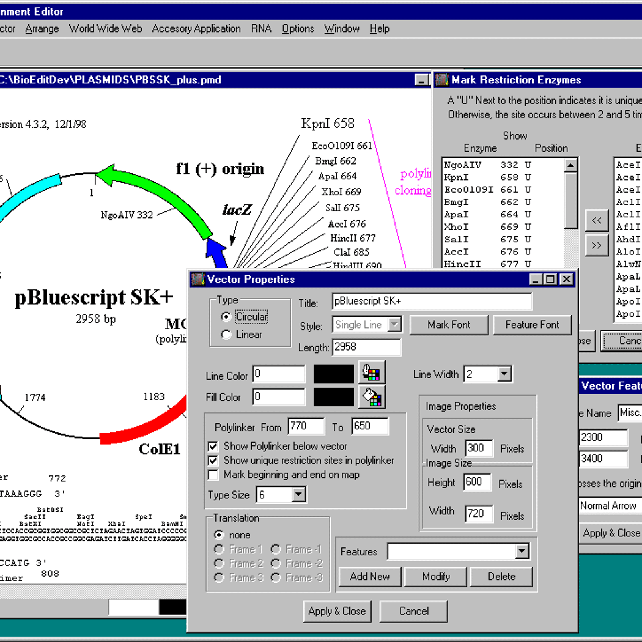Minimize the PBSSK_plus.pmd plasmid window
The width and height of the screenshot is (642, 642).
coord(421,80)
